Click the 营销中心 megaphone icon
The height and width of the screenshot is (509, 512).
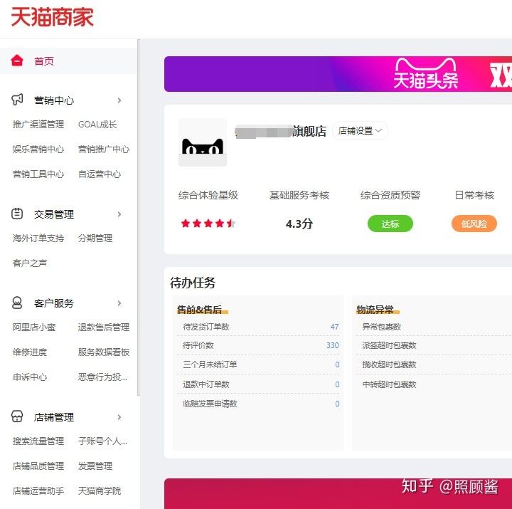[x=17, y=100]
